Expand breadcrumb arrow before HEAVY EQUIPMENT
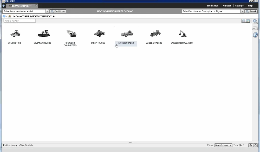260x152 pixels. pyautogui.click(x=31, y=16)
